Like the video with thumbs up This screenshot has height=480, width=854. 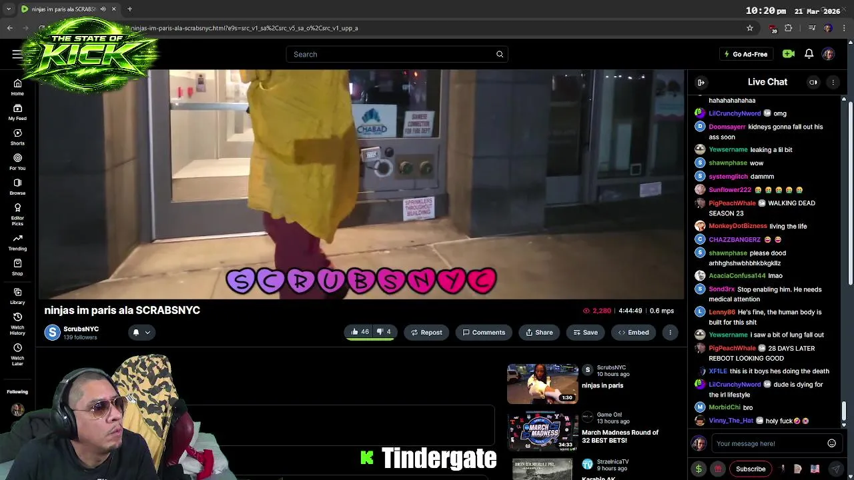[359, 332]
